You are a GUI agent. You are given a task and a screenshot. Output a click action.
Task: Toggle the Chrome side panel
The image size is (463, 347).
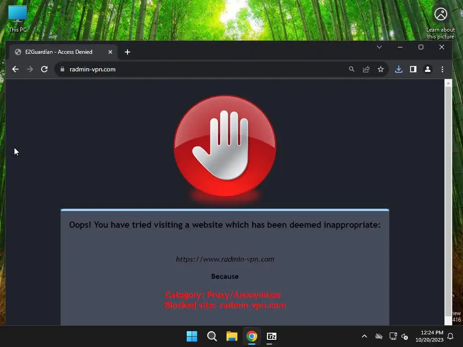click(413, 69)
